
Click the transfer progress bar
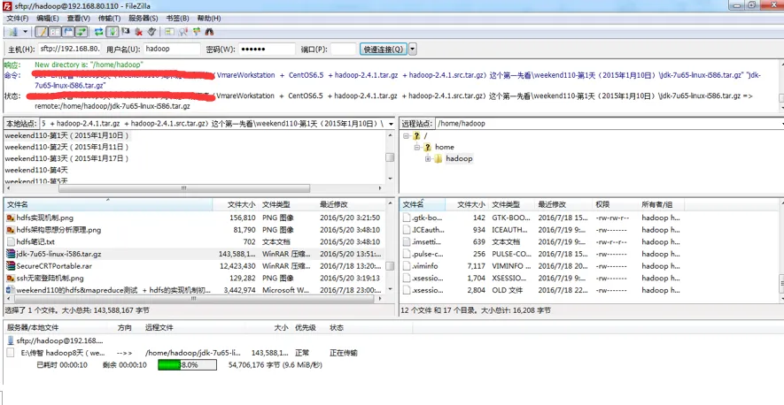187,365
